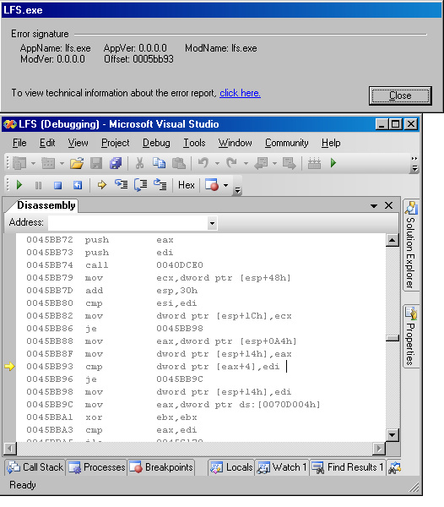This screenshot has width=444, height=507.
Task: Click the Cut scissors icon
Action: (139, 163)
